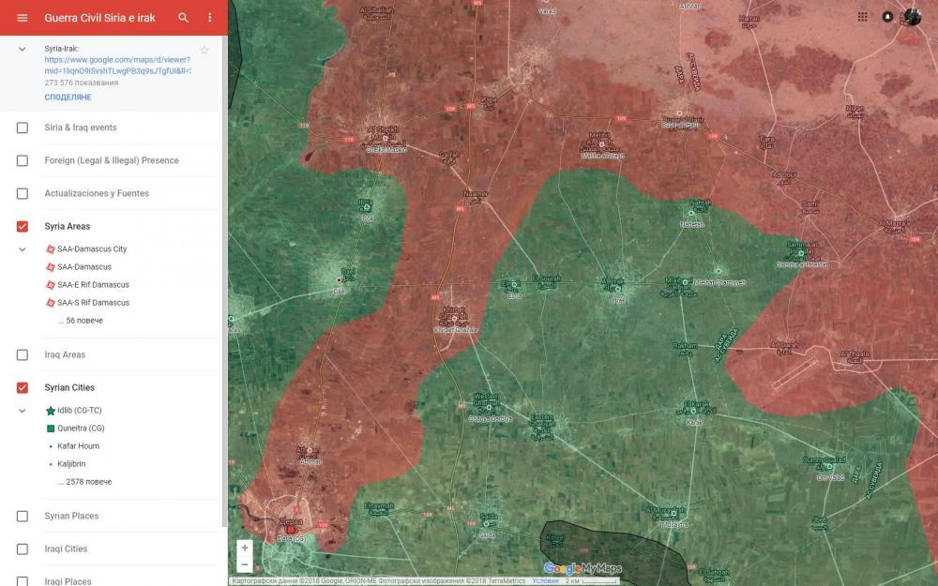Zoom in with the plus button
The height and width of the screenshot is (586, 938).
coord(245,548)
